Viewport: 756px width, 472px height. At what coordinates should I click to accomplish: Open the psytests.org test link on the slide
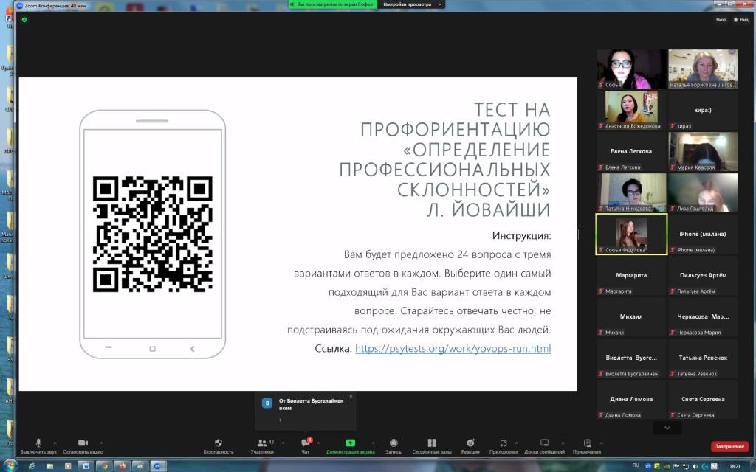(x=453, y=348)
